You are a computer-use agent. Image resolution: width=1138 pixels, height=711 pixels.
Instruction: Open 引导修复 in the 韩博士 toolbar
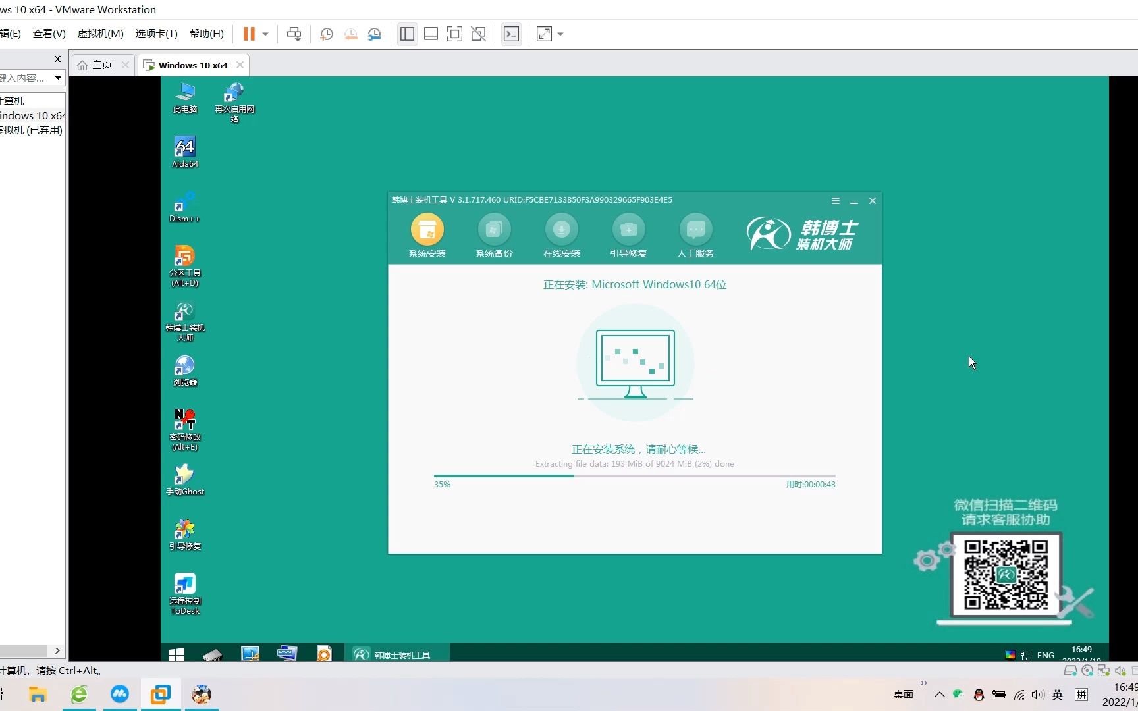click(x=628, y=236)
